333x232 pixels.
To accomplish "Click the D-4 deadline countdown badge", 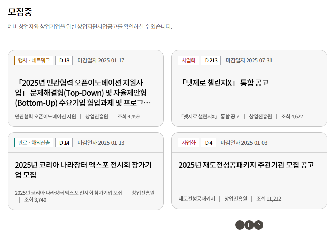I will (210, 142).
